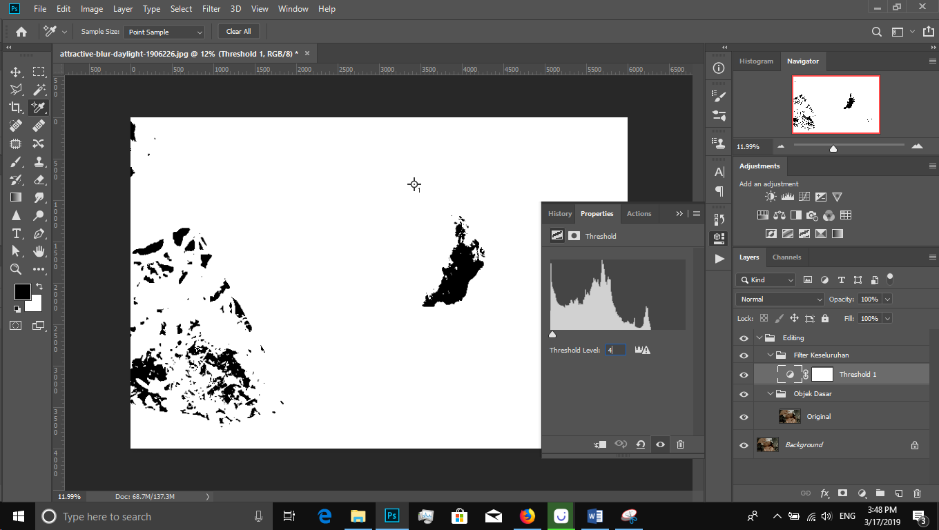Viewport: 939px width, 530px height.
Task: Select the Magic Wand tool
Action: pyautogui.click(x=39, y=90)
